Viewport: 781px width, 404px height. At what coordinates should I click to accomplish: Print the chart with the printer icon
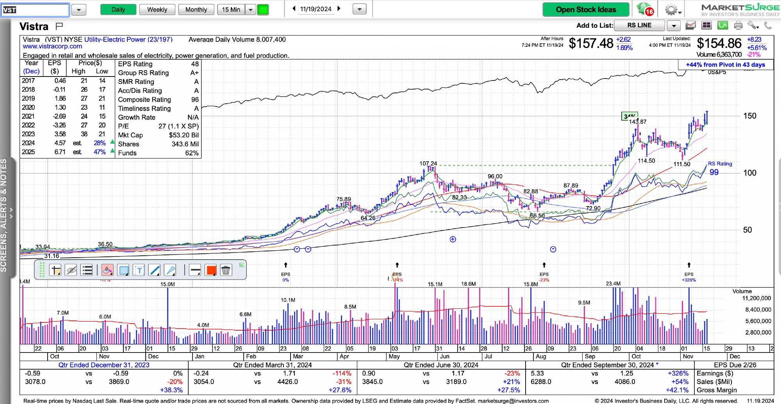tap(738, 26)
